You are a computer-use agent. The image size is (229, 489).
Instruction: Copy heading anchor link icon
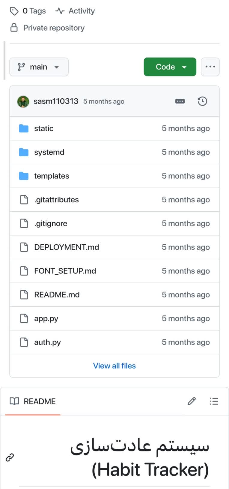(x=10, y=458)
